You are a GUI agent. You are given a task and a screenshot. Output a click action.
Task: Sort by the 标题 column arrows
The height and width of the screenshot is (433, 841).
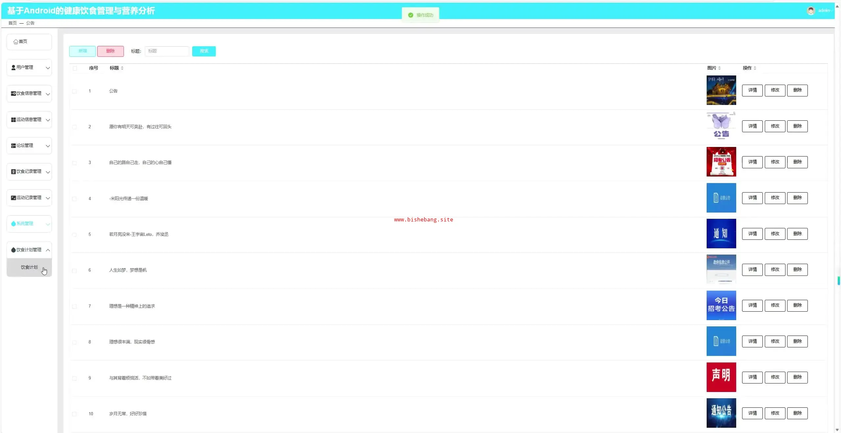[122, 68]
